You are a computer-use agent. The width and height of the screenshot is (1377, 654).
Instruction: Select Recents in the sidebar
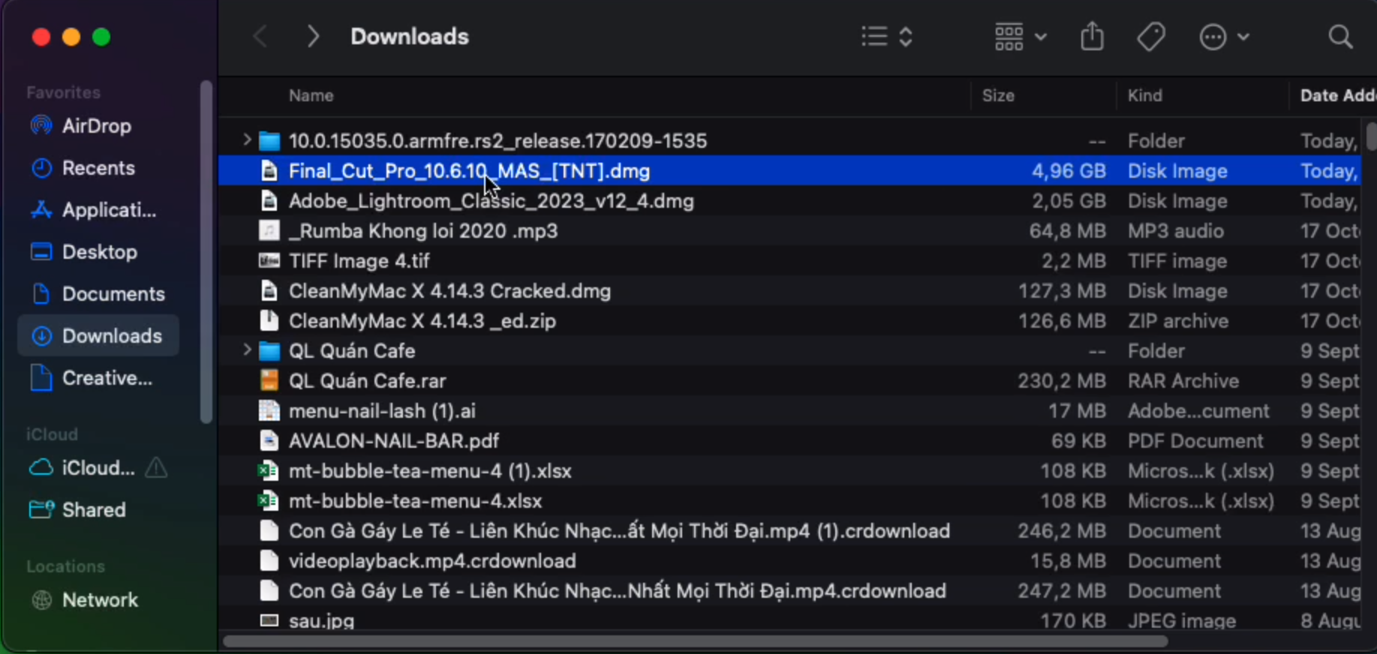click(98, 168)
